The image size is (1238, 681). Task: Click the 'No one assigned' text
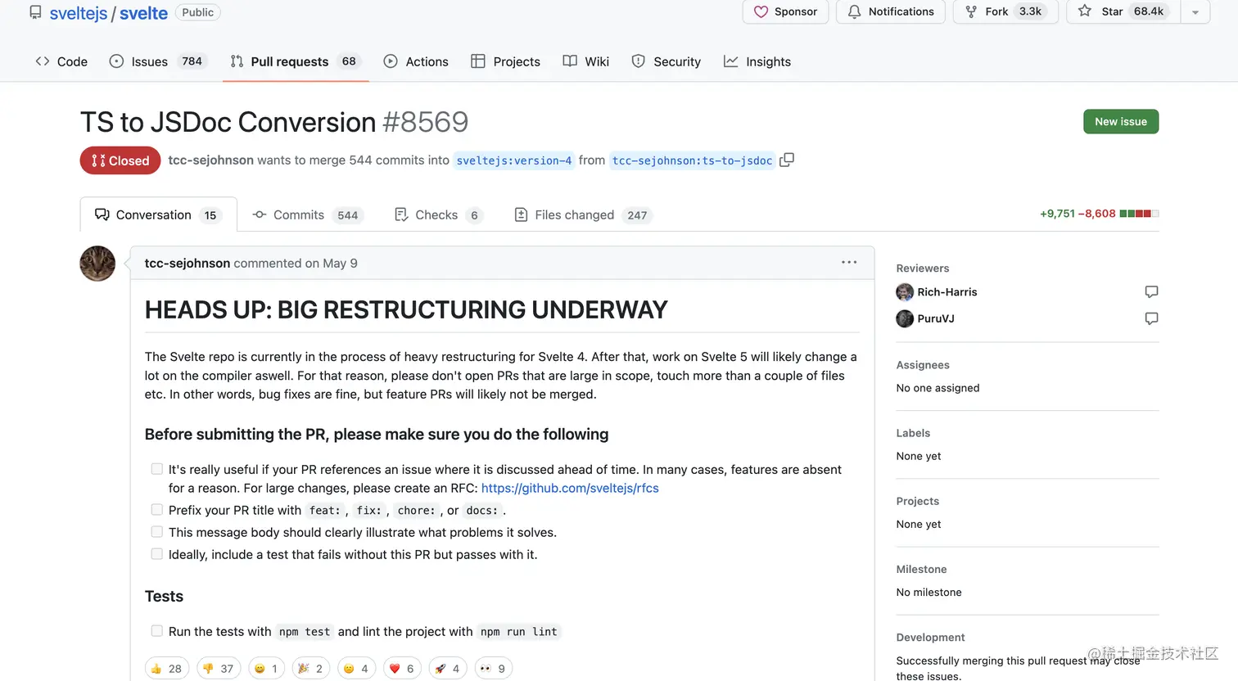coord(938,388)
